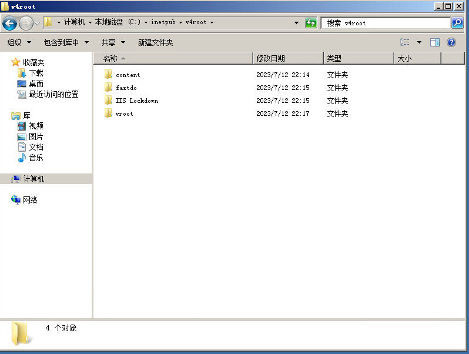This screenshot has height=354, width=469.
Task: Sort by the 类型 column header
Action: click(x=359, y=58)
